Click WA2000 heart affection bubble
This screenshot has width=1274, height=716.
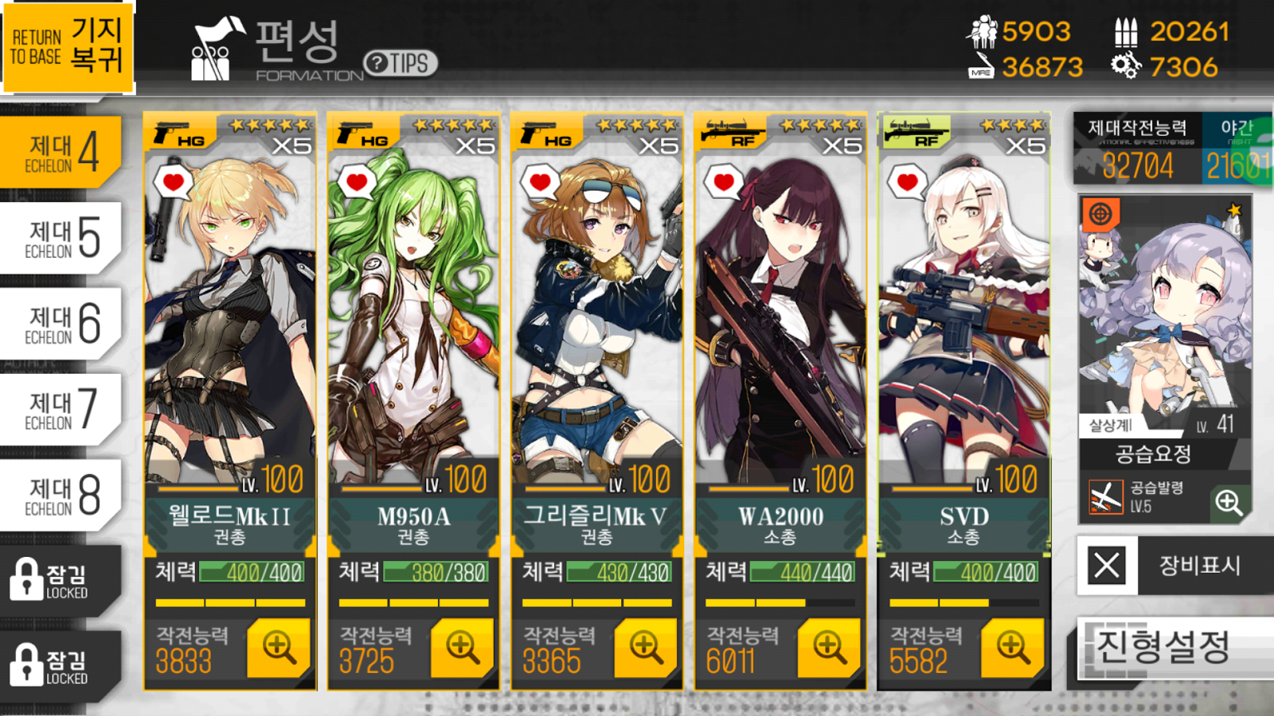click(723, 182)
